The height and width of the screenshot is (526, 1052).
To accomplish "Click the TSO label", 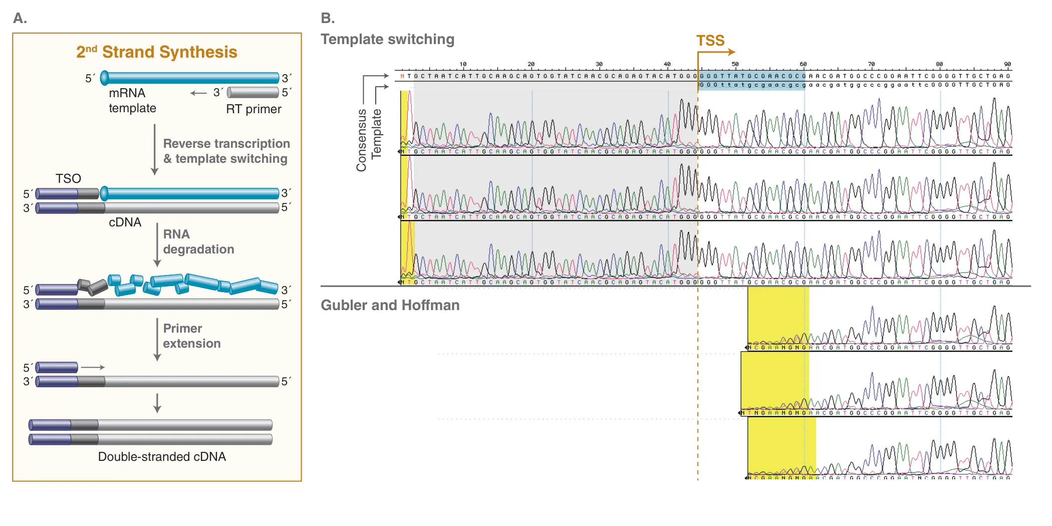I will (68, 179).
